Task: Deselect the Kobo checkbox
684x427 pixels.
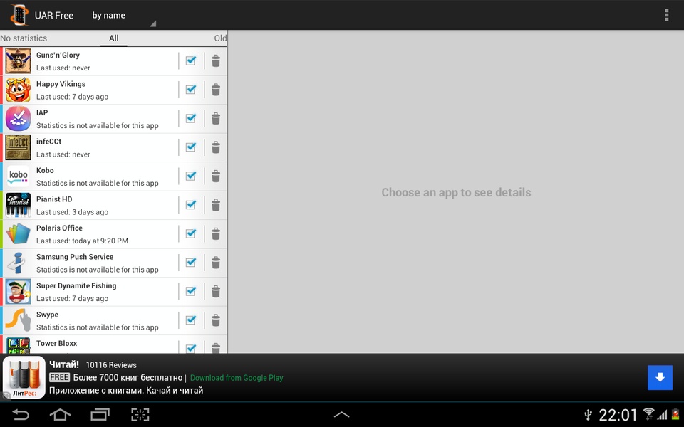Action: click(x=191, y=176)
